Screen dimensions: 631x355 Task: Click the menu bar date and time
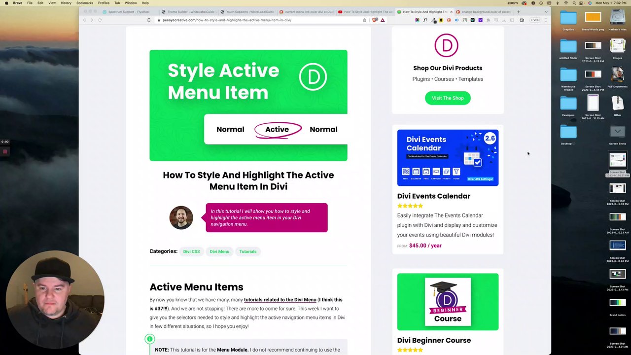[612, 3]
